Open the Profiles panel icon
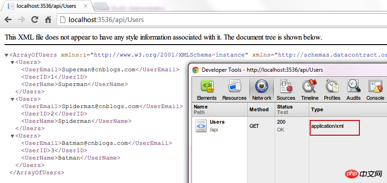 (332, 90)
